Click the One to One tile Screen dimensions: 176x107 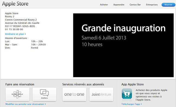click(74, 95)
